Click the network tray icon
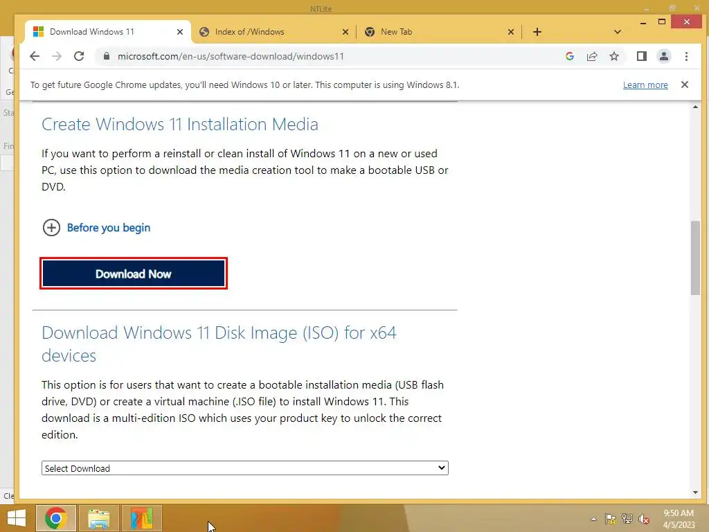 [x=627, y=519]
